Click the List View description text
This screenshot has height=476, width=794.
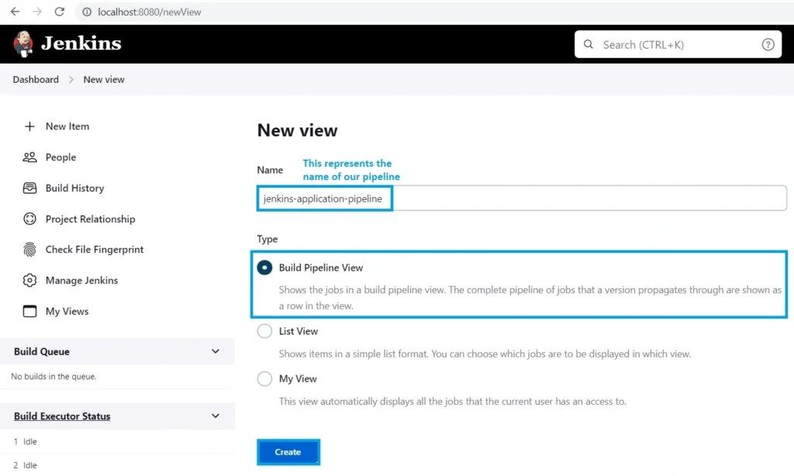[x=485, y=354]
